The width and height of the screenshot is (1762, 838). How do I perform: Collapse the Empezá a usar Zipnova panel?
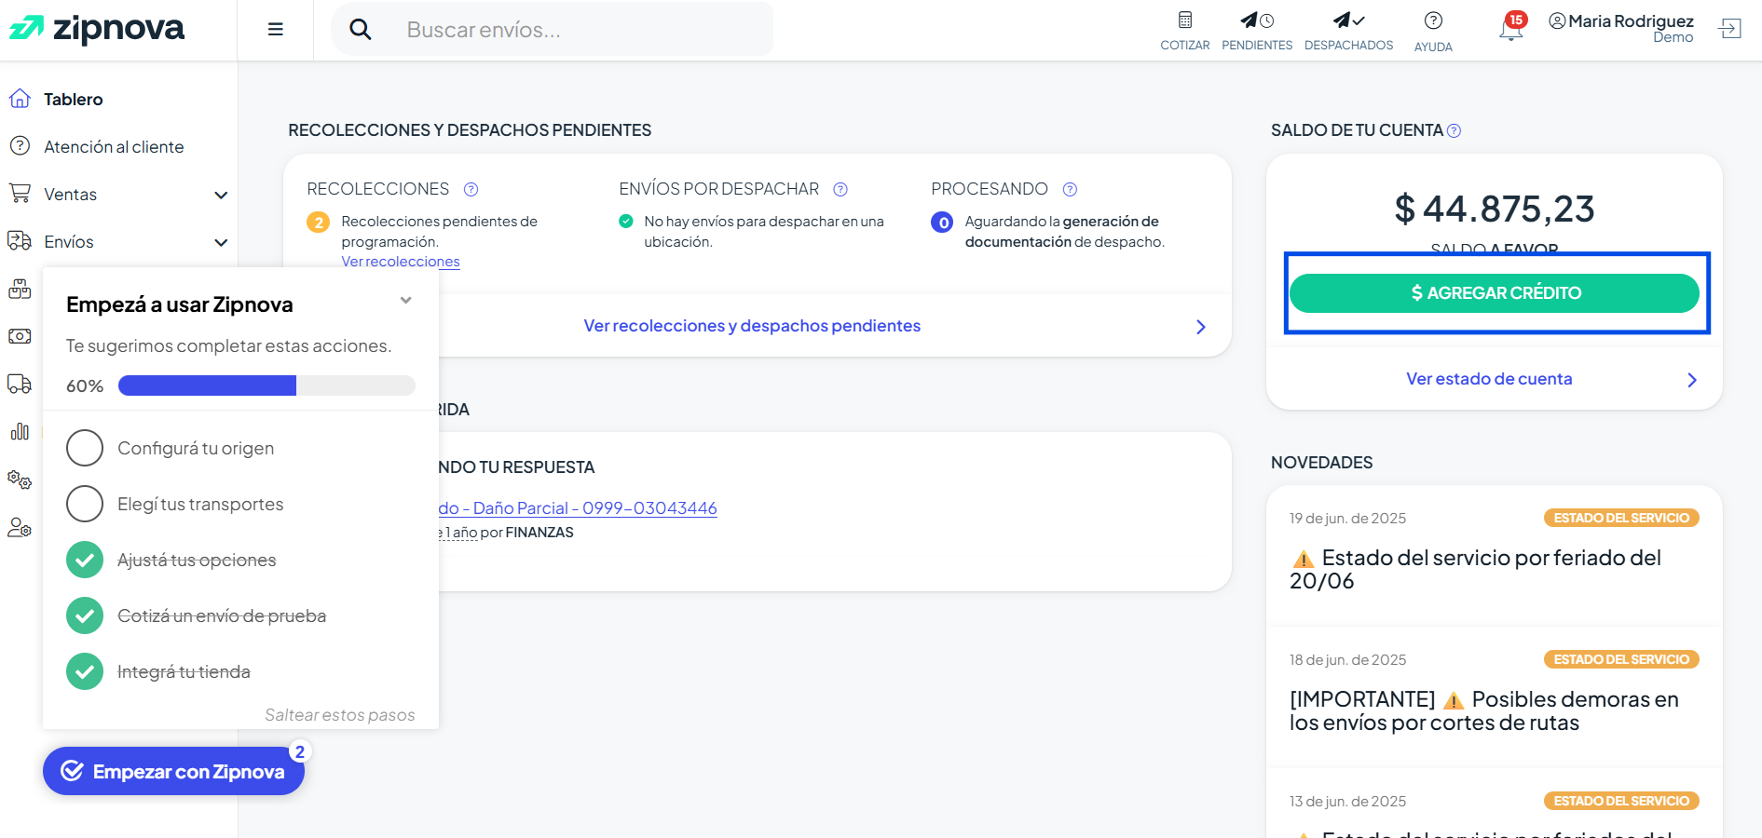click(405, 300)
